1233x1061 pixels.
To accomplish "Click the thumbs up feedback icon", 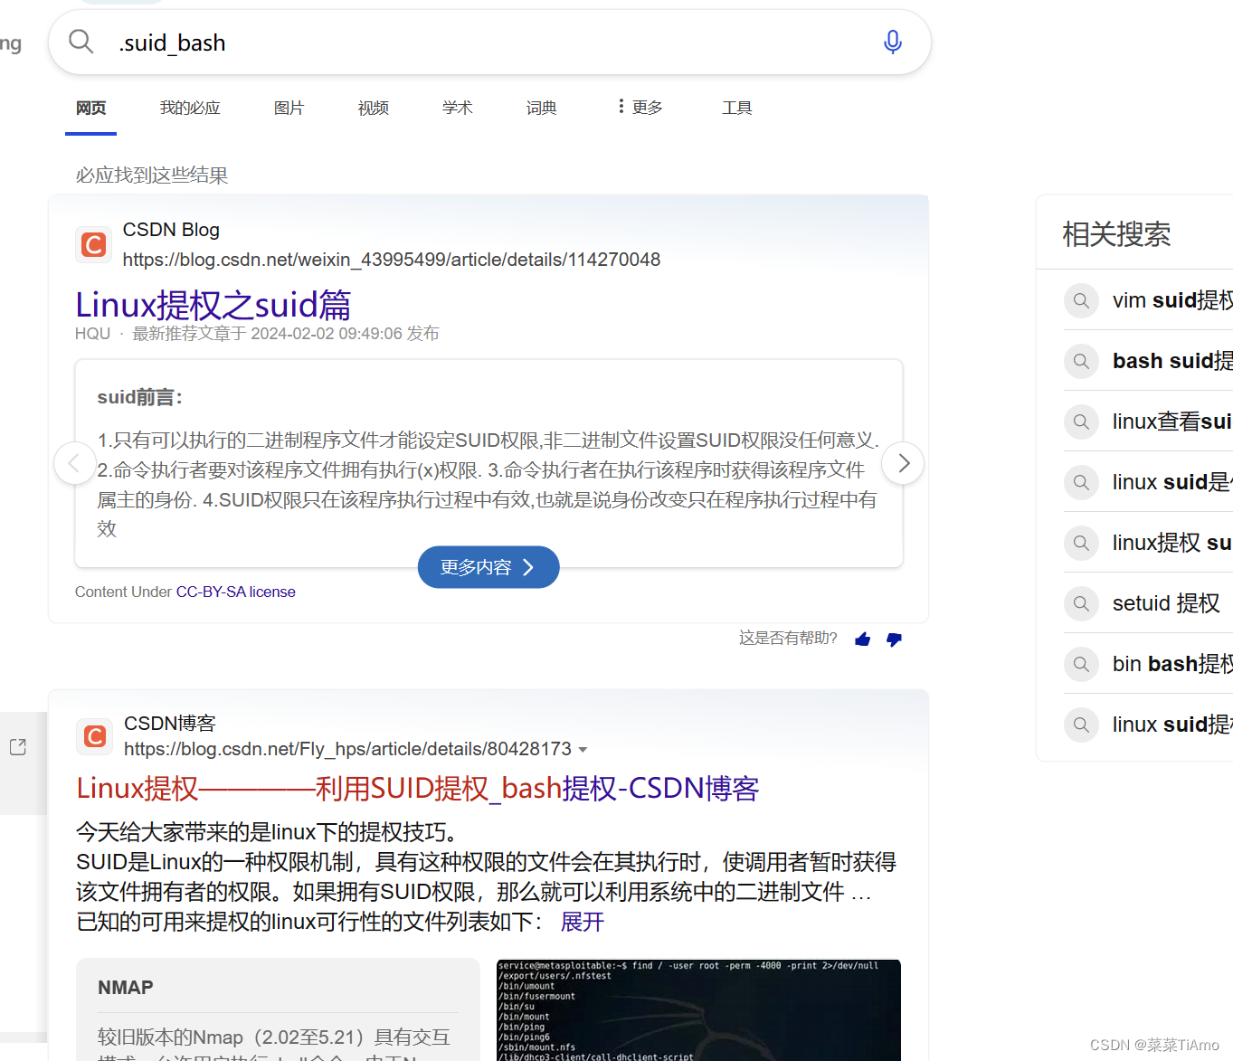I will pyautogui.click(x=863, y=639).
